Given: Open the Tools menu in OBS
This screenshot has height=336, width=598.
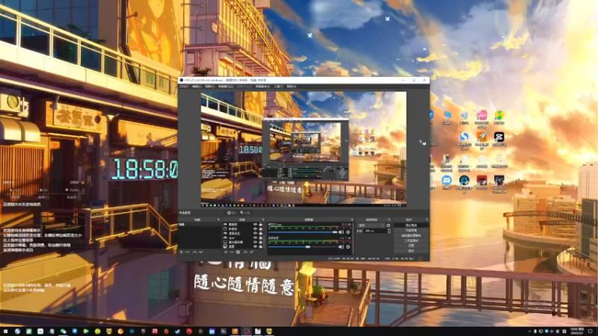Looking at the screenshot, I should point(278,87).
